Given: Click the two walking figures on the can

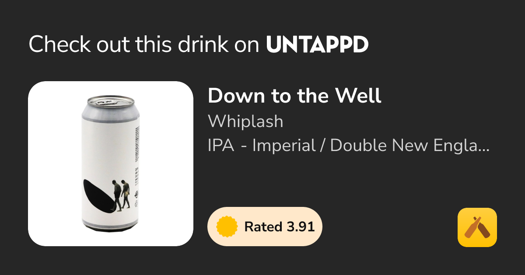Looking at the screenshot, I should pyautogui.click(x=121, y=194).
